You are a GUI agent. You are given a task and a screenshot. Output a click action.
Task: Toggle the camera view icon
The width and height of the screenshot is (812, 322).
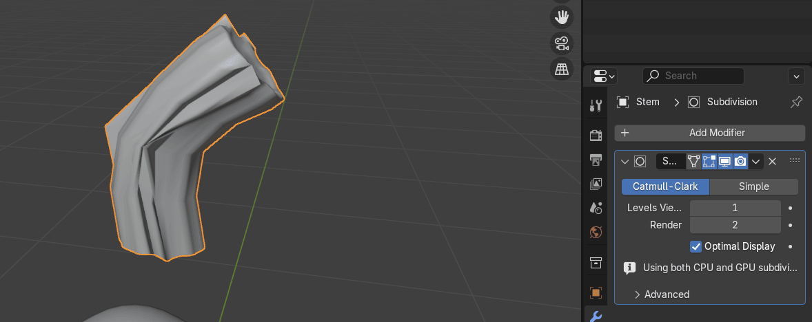coord(562,43)
